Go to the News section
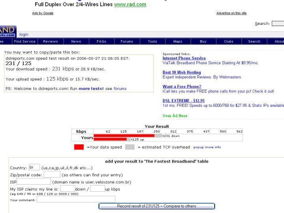Image resolution: width=284 pixels, height=213 pixels. point(76,41)
